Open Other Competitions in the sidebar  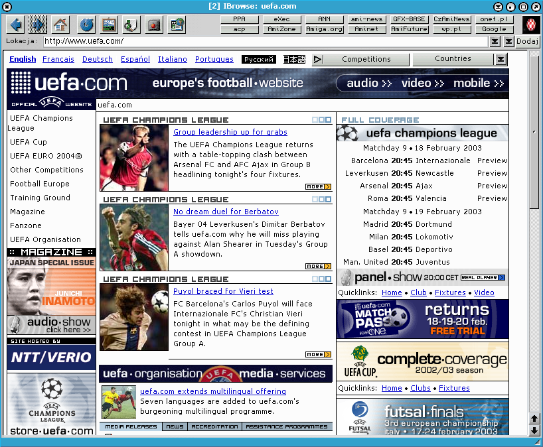coord(46,170)
